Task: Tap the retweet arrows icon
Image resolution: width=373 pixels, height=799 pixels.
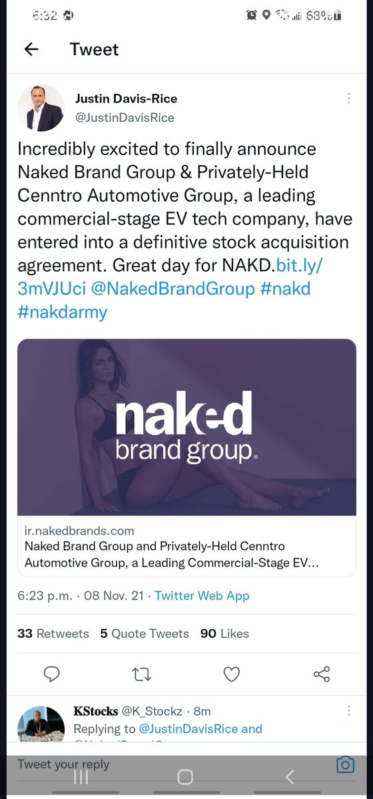Action: (142, 674)
